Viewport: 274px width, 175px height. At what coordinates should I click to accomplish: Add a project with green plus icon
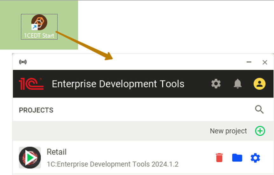(x=260, y=131)
